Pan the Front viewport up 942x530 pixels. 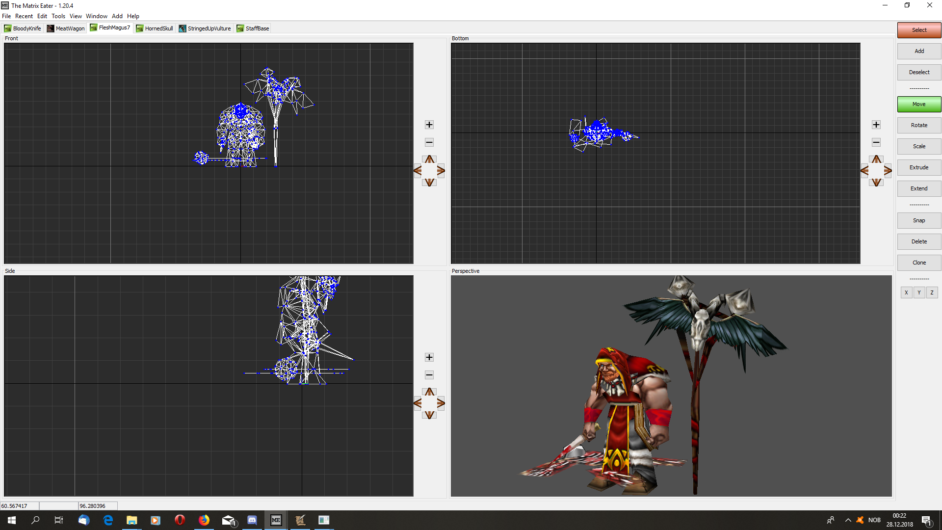429,159
